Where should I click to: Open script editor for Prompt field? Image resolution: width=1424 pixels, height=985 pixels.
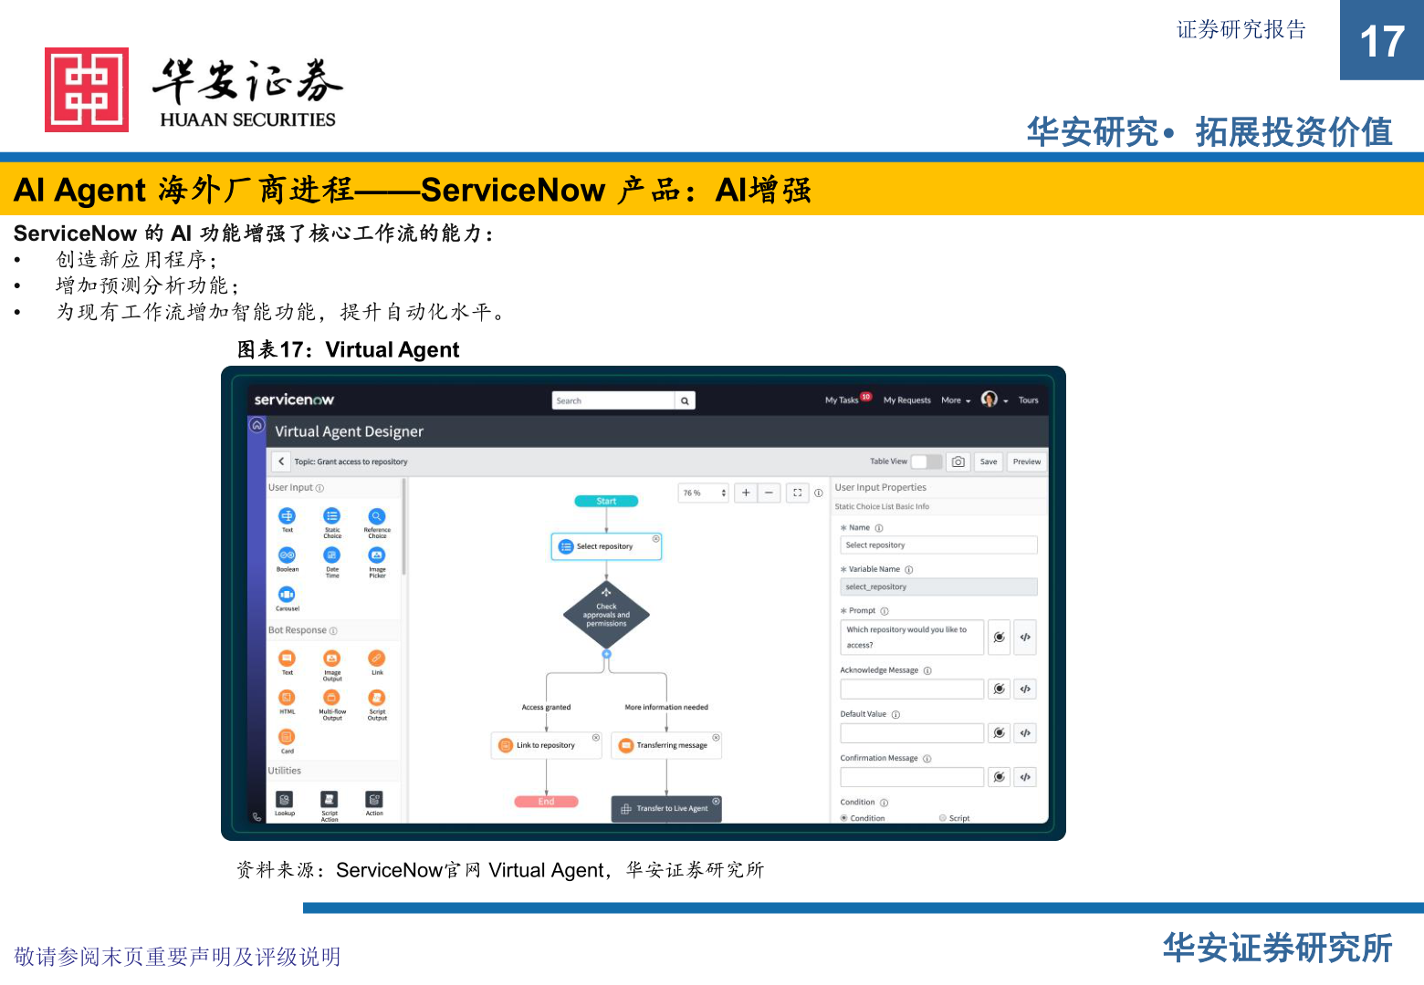[1025, 638]
